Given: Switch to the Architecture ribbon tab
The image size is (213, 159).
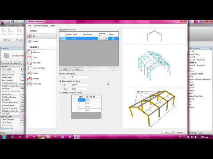Looking at the screenshot, I should tap(13, 25).
